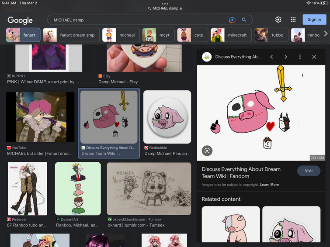Open the INPRNT art print thumbnail
Screen dimensions: 330x247
pyautogui.click(x=49, y=58)
